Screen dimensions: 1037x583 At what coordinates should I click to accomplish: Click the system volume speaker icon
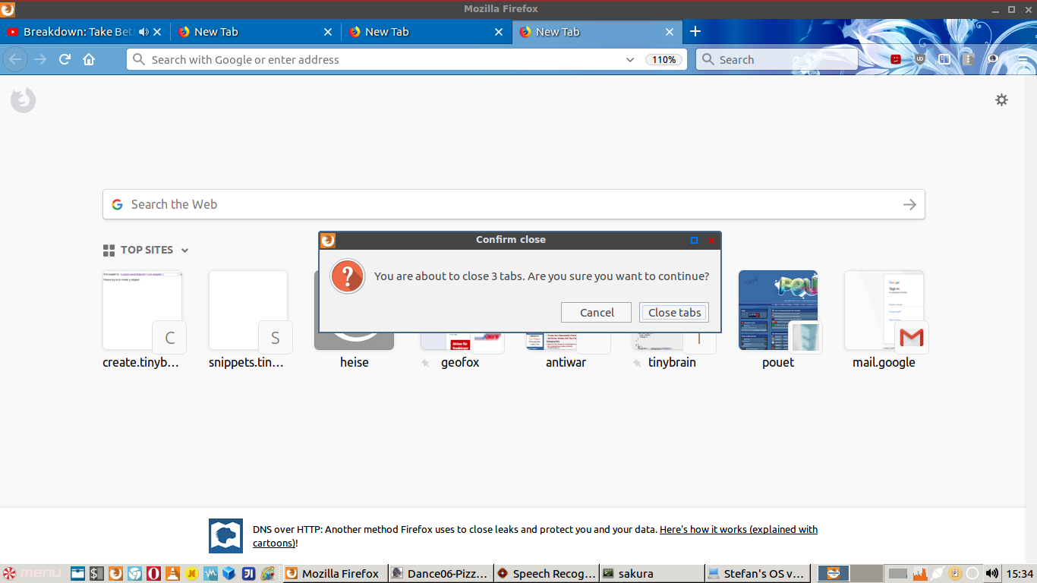991,573
